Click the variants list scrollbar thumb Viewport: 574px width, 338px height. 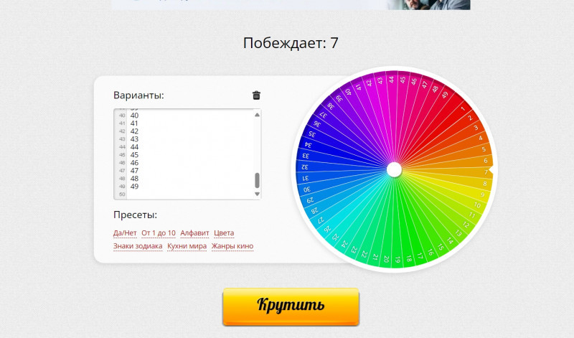[x=257, y=179]
